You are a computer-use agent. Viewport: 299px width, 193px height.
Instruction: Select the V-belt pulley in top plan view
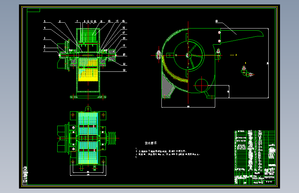112,138
